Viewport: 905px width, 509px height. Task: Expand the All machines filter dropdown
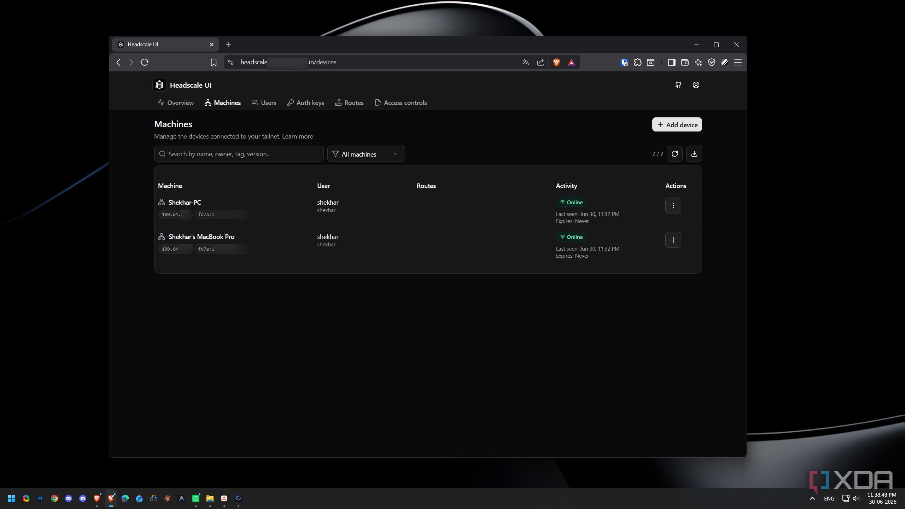366,154
